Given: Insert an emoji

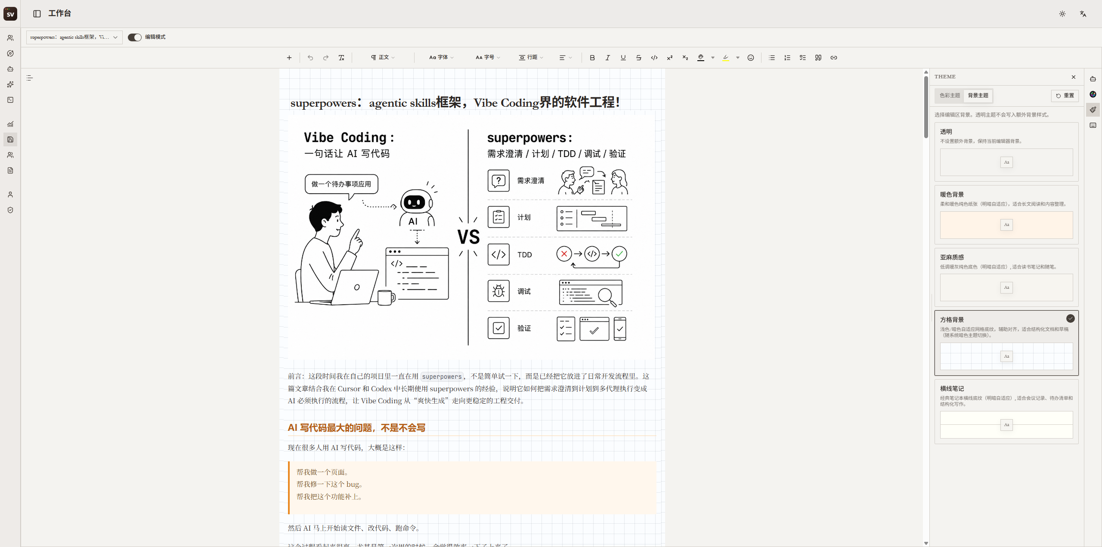Looking at the screenshot, I should [x=751, y=58].
